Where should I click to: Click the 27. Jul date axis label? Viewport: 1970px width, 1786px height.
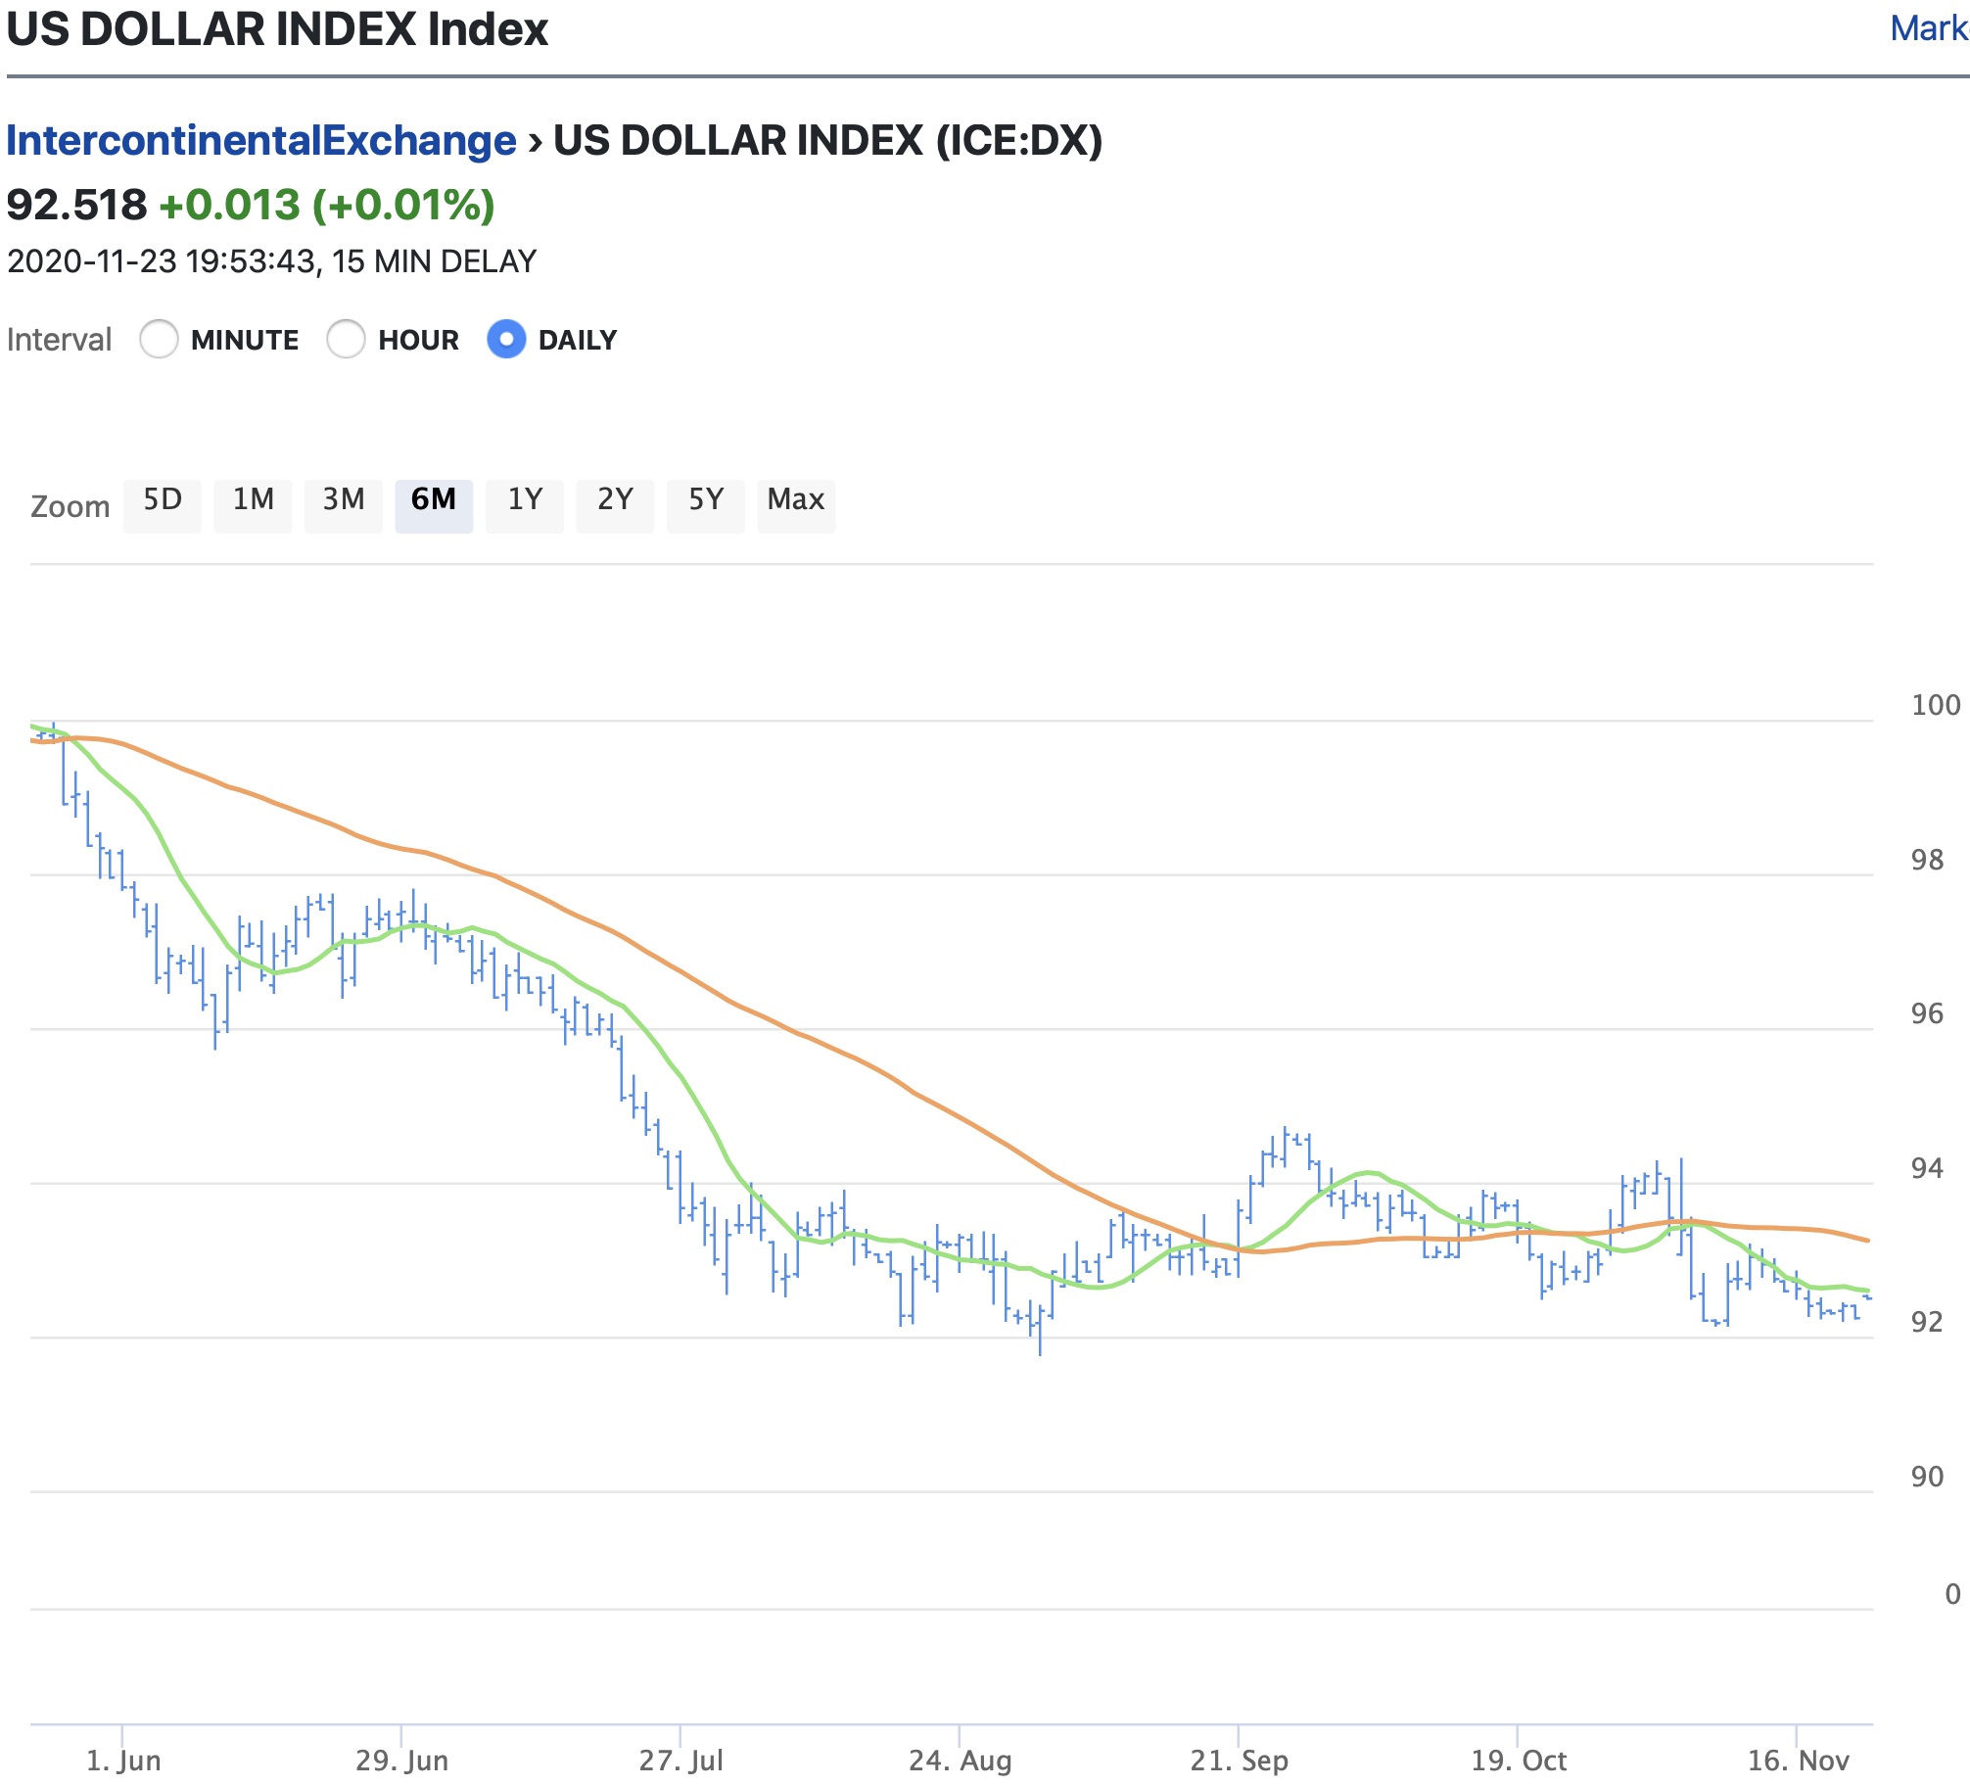(x=680, y=1761)
